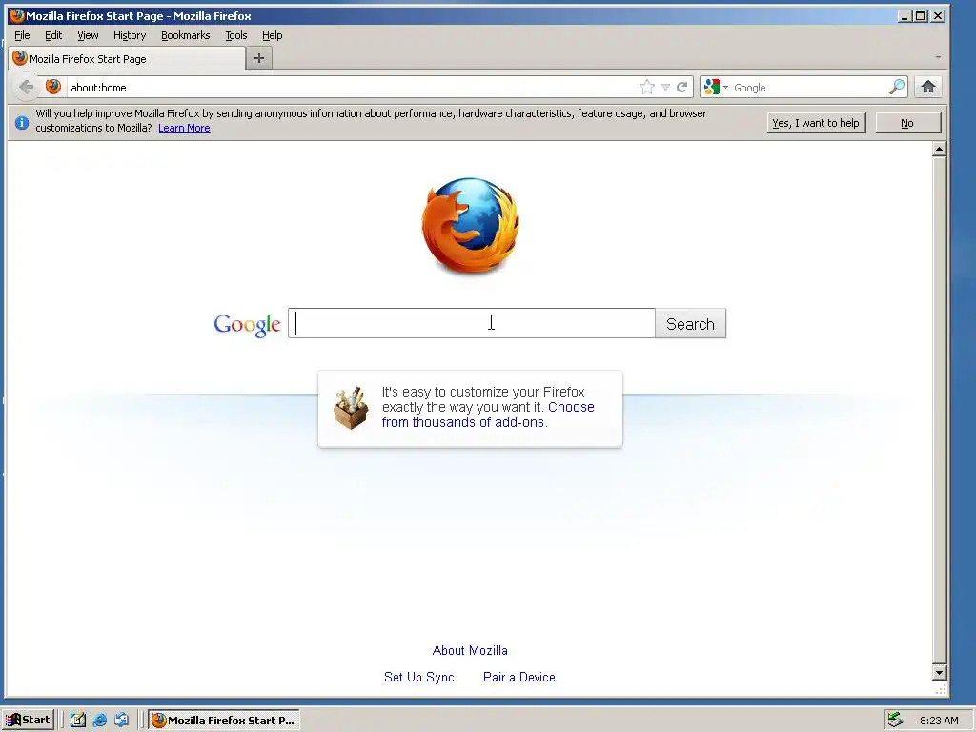976x732 pixels.
Task: Click the Back arrow navigation button
Action: (26, 87)
